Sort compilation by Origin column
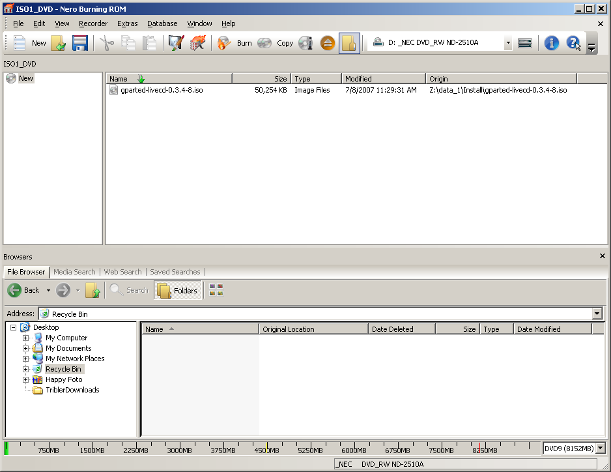This screenshot has height=472, width=611. [501, 79]
